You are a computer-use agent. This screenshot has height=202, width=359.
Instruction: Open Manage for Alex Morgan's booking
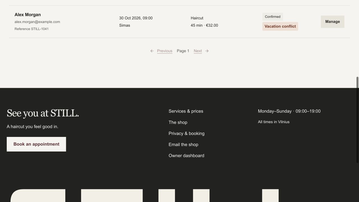coord(332,22)
